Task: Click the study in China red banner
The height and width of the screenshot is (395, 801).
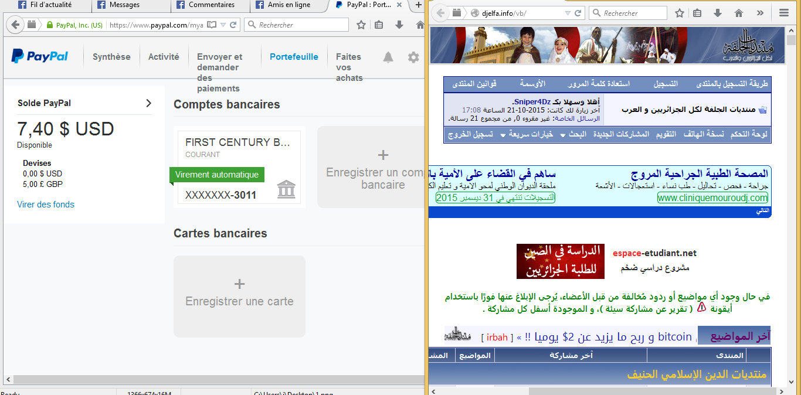Action: 561,261
